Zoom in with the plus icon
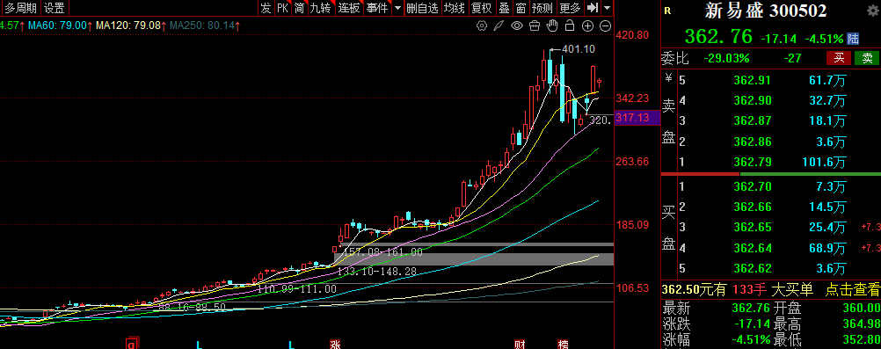Image resolution: width=881 pixels, height=349 pixels. tap(587, 25)
